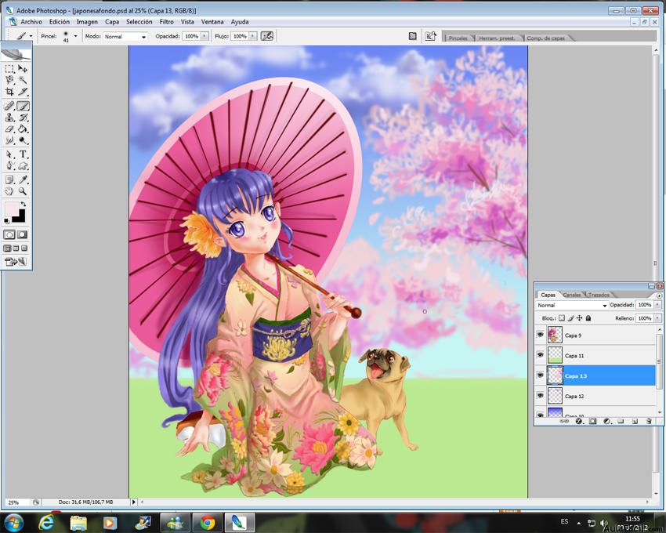Select the Clone Stamp tool

tap(9, 118)
